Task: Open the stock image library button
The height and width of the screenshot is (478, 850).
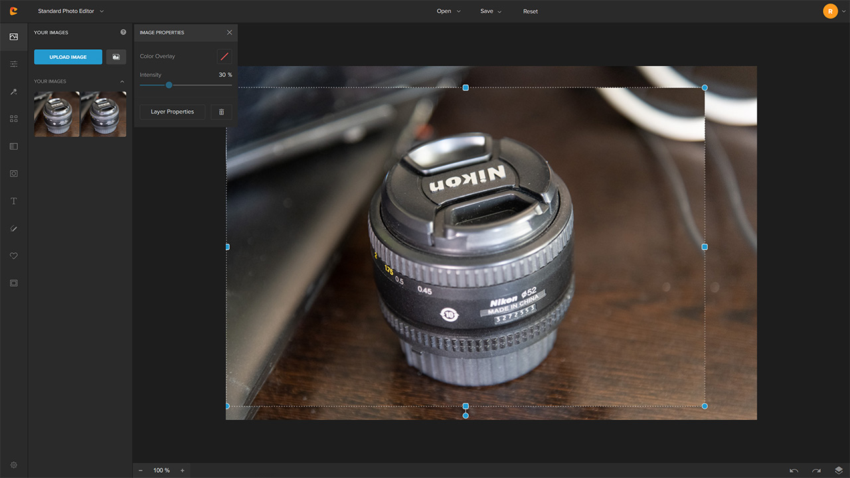Action: [x=116, y=57]
